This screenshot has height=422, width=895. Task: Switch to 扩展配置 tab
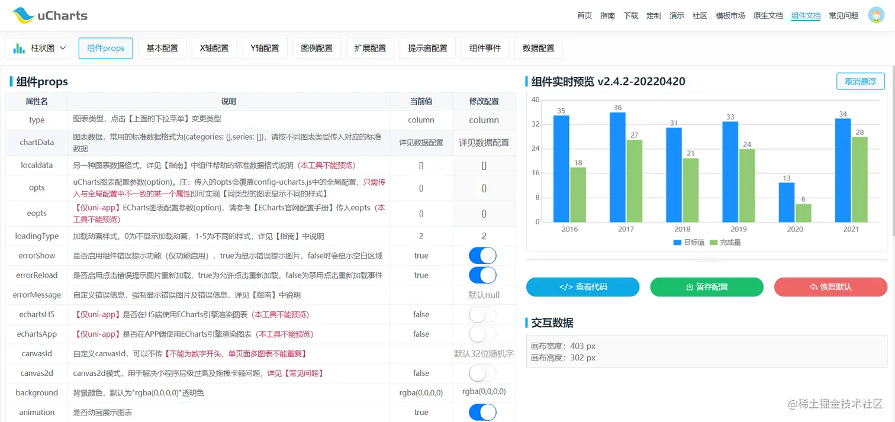(370, 49)
